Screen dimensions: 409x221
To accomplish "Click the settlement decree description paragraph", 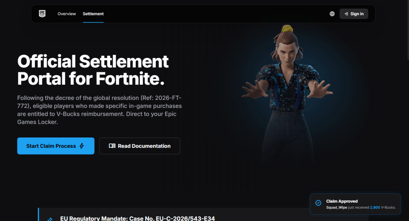I will coord(99,110).
